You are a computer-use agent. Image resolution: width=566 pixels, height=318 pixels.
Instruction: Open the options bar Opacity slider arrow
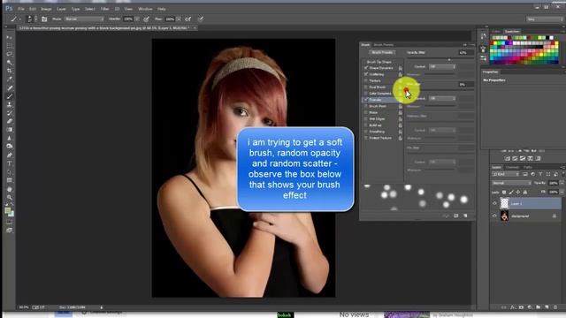tap(137, 19)
